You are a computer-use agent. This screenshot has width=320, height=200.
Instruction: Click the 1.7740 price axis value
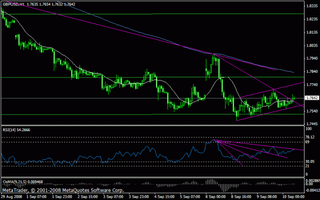tap(311, 85)
